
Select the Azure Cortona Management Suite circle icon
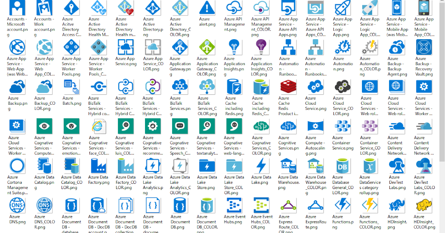(x=17, y=166)
